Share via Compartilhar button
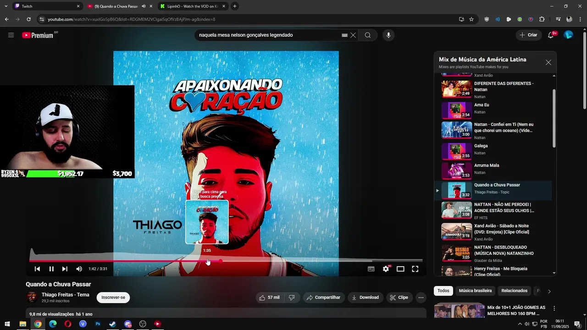 [323, 297]
